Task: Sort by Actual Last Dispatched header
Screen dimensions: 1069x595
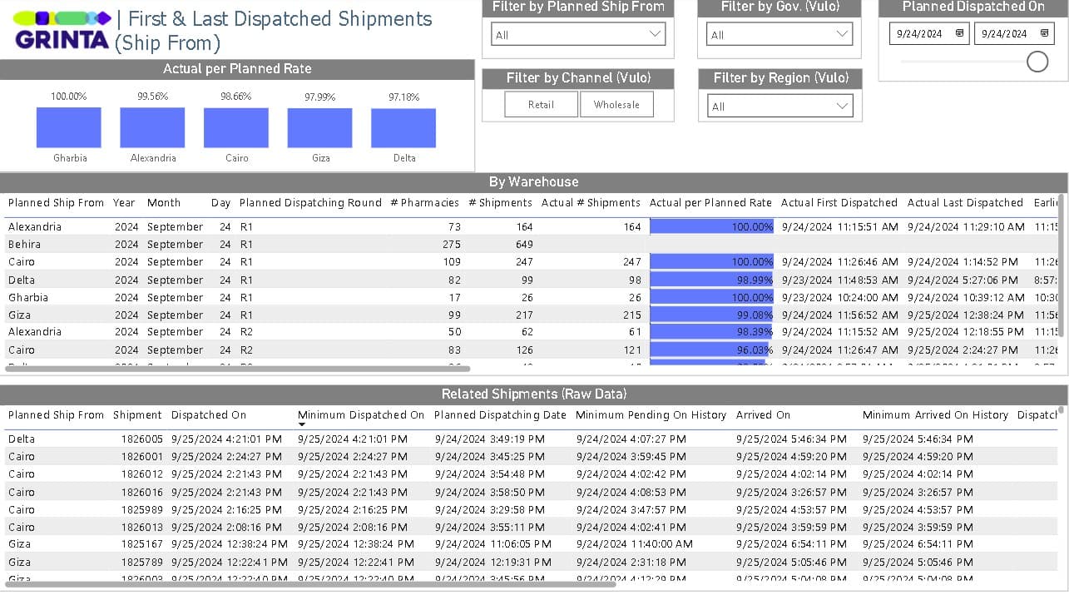Action: tap(965, 202)
